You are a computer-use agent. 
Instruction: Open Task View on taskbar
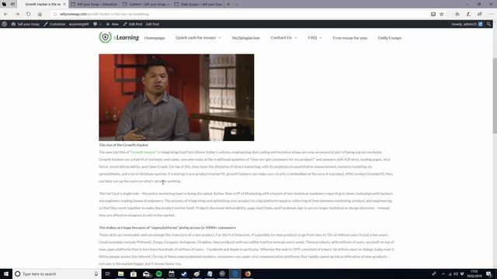pos(108,274)
